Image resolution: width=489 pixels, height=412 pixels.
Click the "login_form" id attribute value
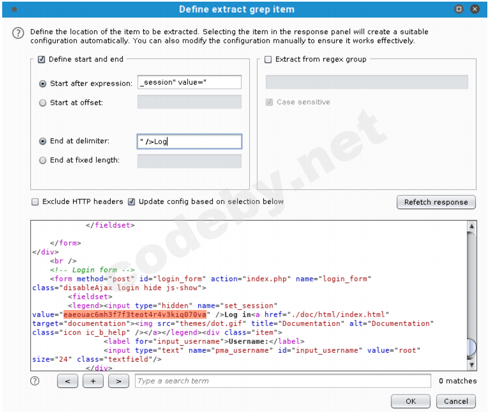coord(179,279)
